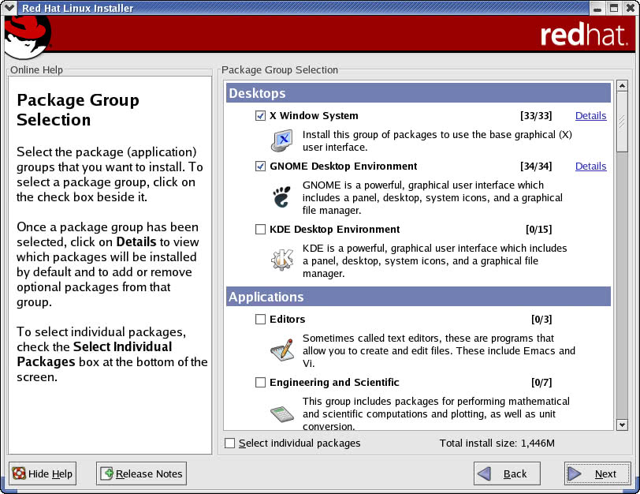Click the [0/7] package count
Viewport: 640px width, 494px height.
[541, 383]
